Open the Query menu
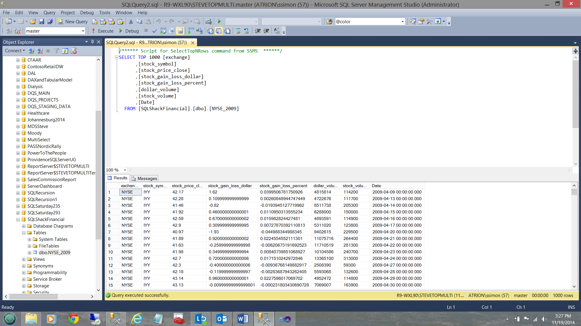Image resolution: width=581 pixels, height=326 pixels. (49, 13)
